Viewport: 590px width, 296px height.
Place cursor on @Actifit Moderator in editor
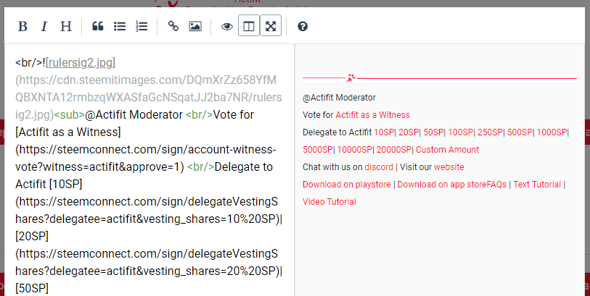[134, 115]
